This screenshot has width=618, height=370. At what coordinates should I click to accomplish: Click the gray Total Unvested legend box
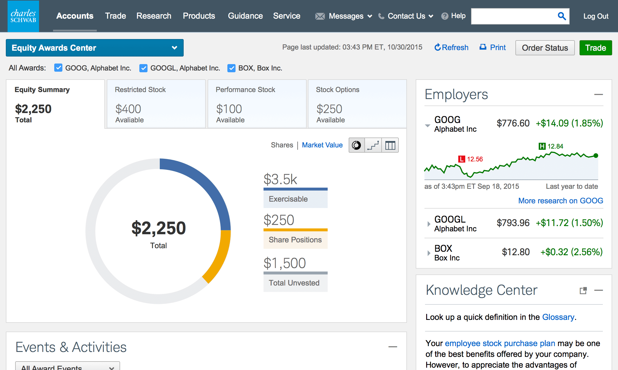coord(295,282)
